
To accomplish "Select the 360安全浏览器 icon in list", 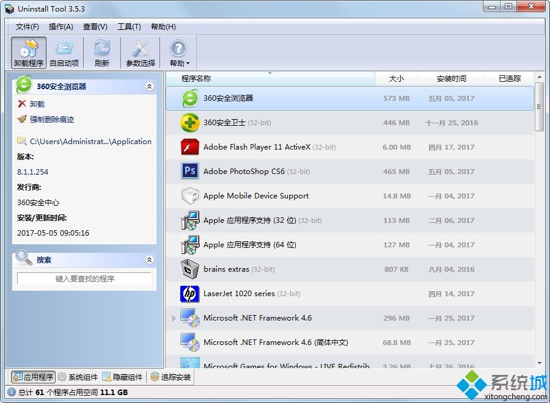I will [190, 98].
